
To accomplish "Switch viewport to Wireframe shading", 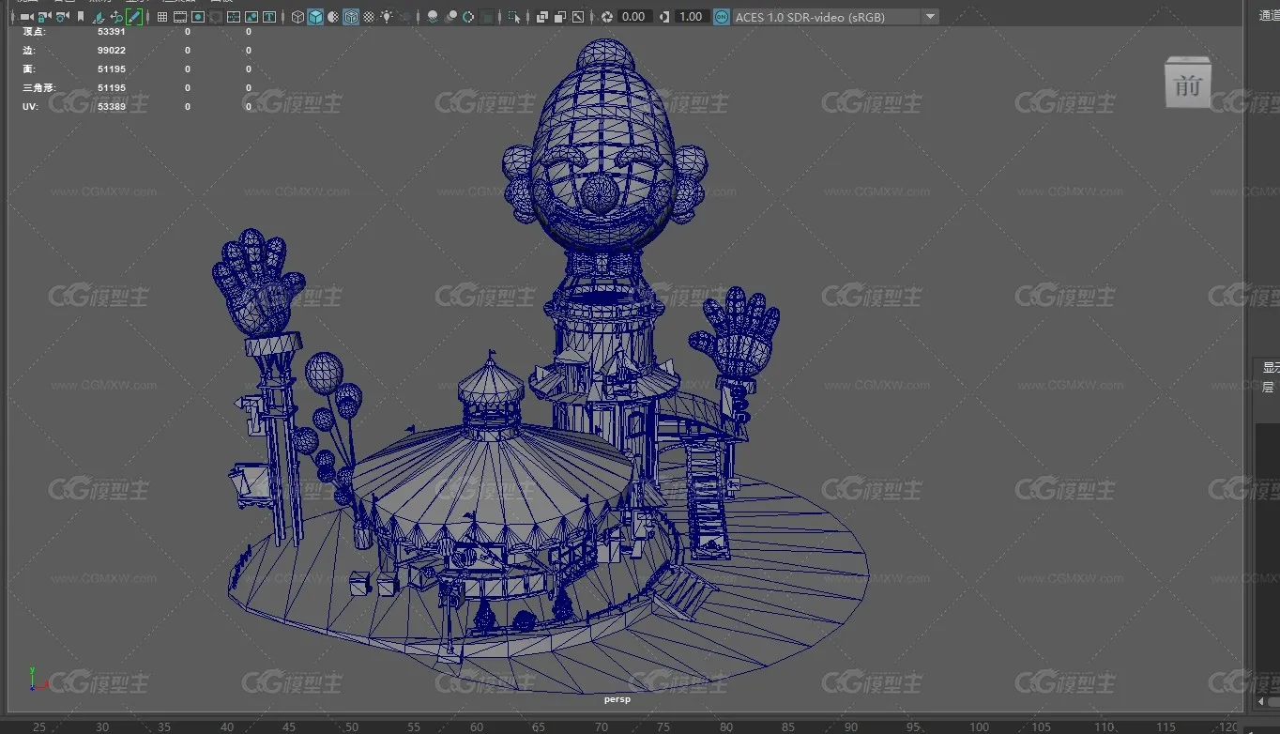I will click(x=297, y=17).
